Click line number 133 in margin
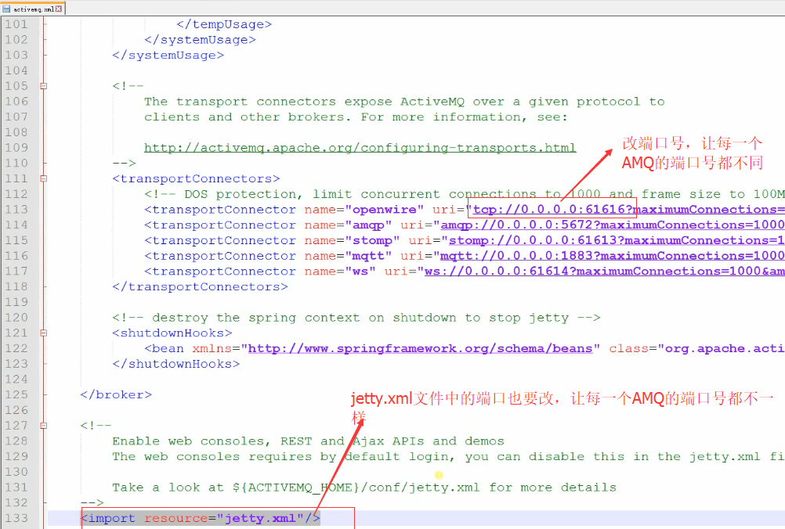 [x=16, y=519]
